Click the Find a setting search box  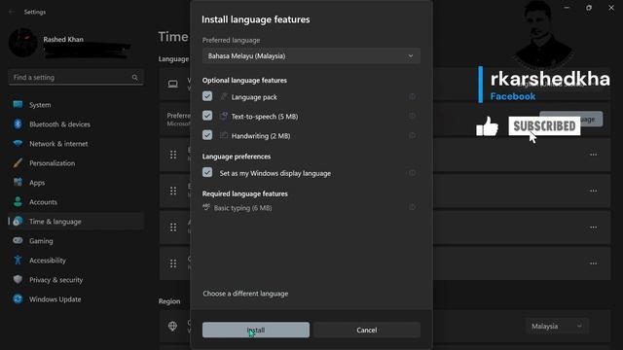point(76,78)
